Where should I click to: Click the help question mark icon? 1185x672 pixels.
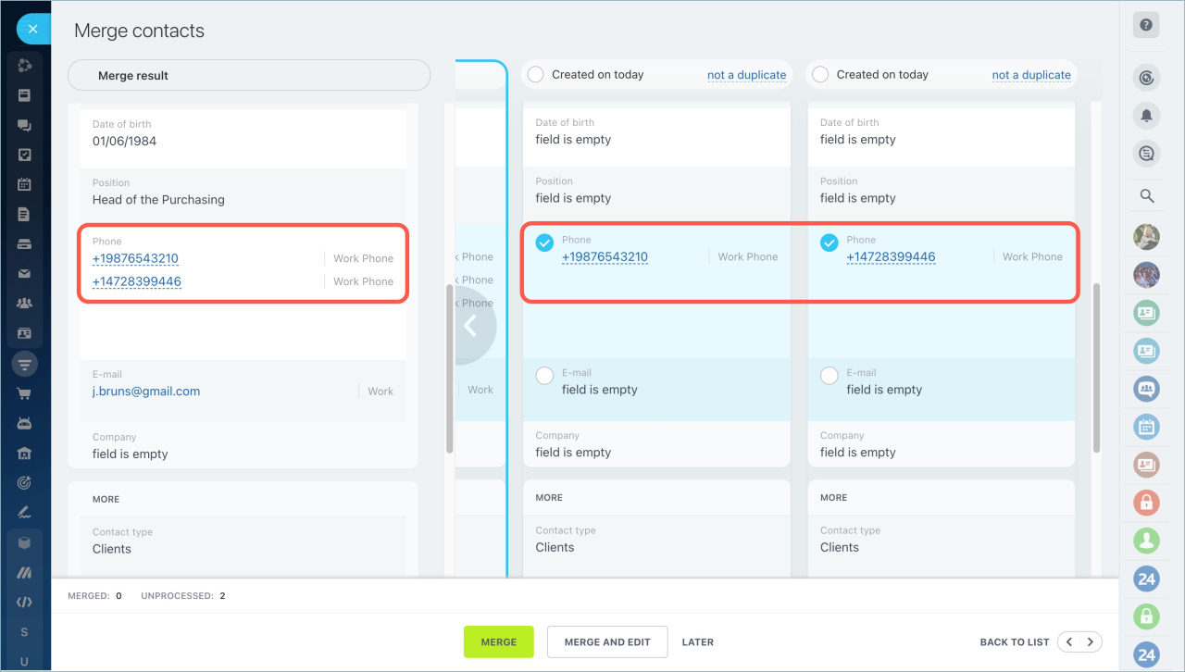point(1146,26)
